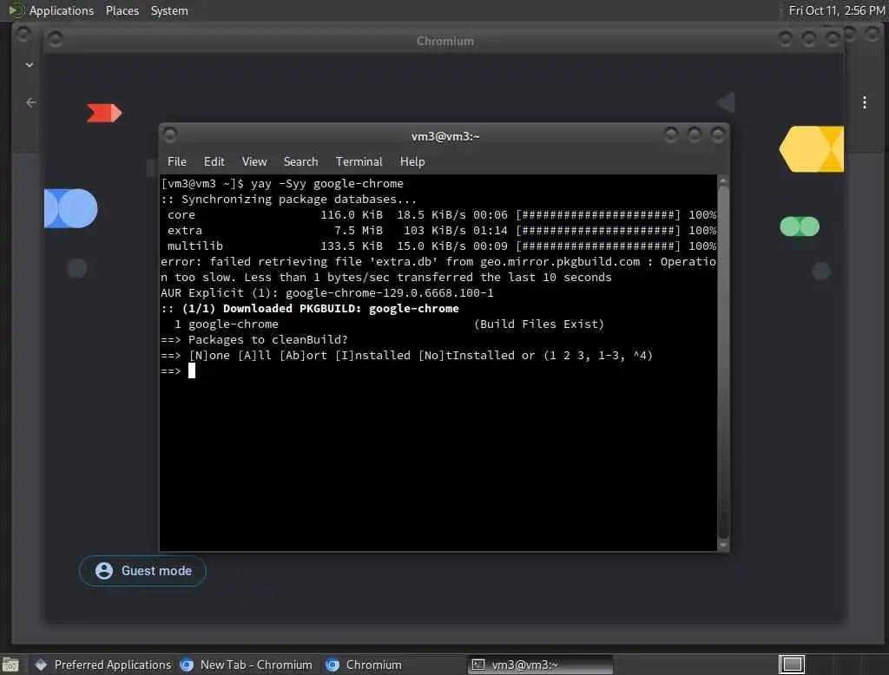The width and height of the screenshot is (889, 675).
Task: Open the Terminal menu in terminal
Action: pos(359,161)
